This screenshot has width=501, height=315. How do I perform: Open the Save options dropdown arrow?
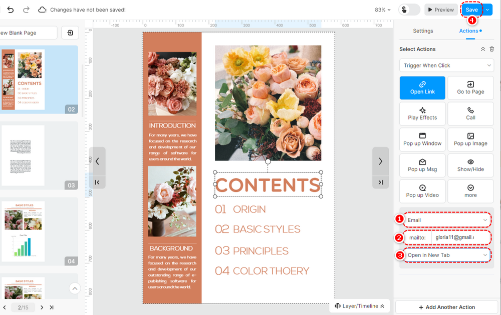tap(487, 10)
